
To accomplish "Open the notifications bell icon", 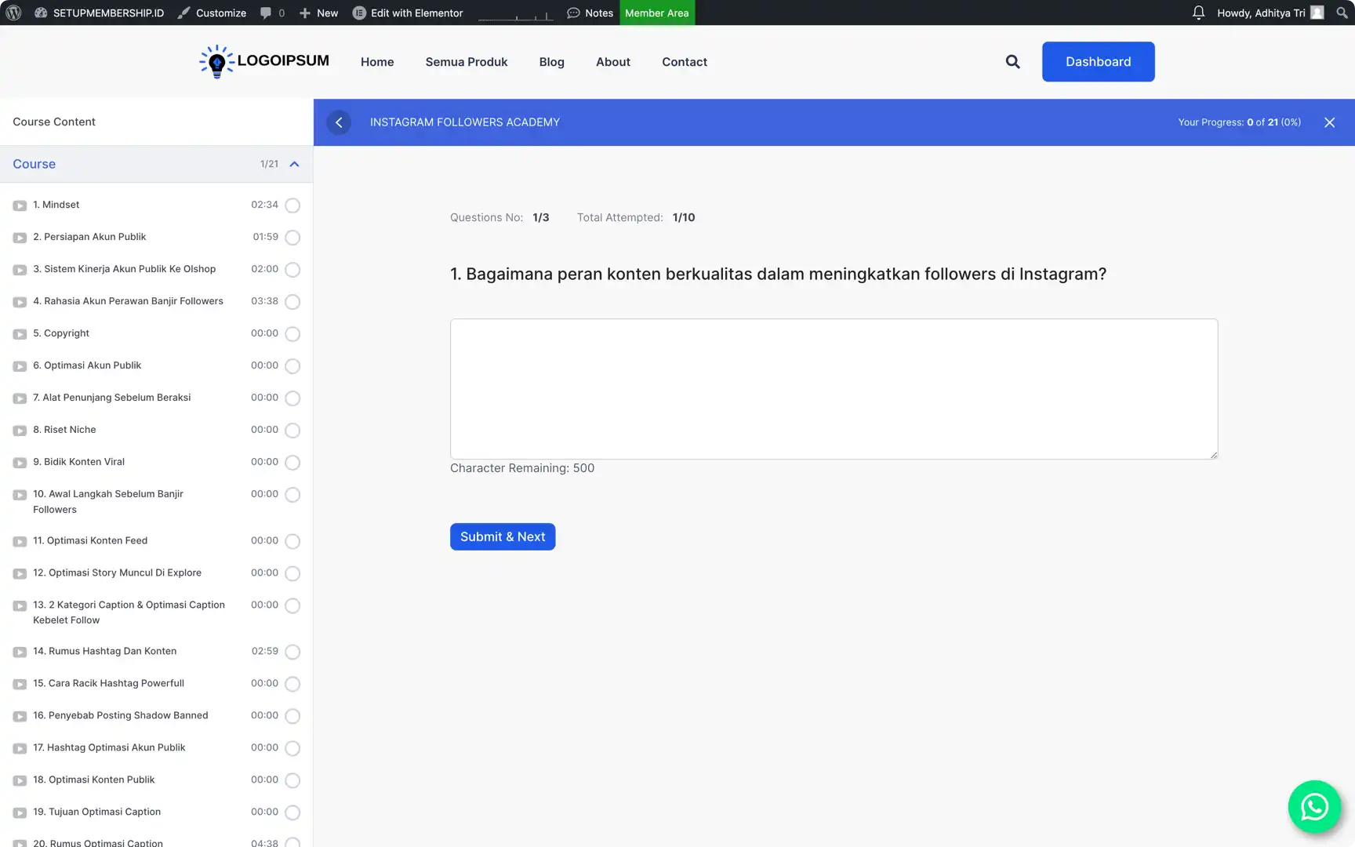I will click(x=1198, y=13).
